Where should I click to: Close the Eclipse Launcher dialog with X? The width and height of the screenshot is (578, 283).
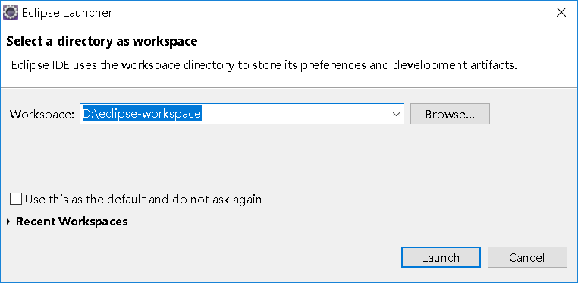[x=561, y=13]
